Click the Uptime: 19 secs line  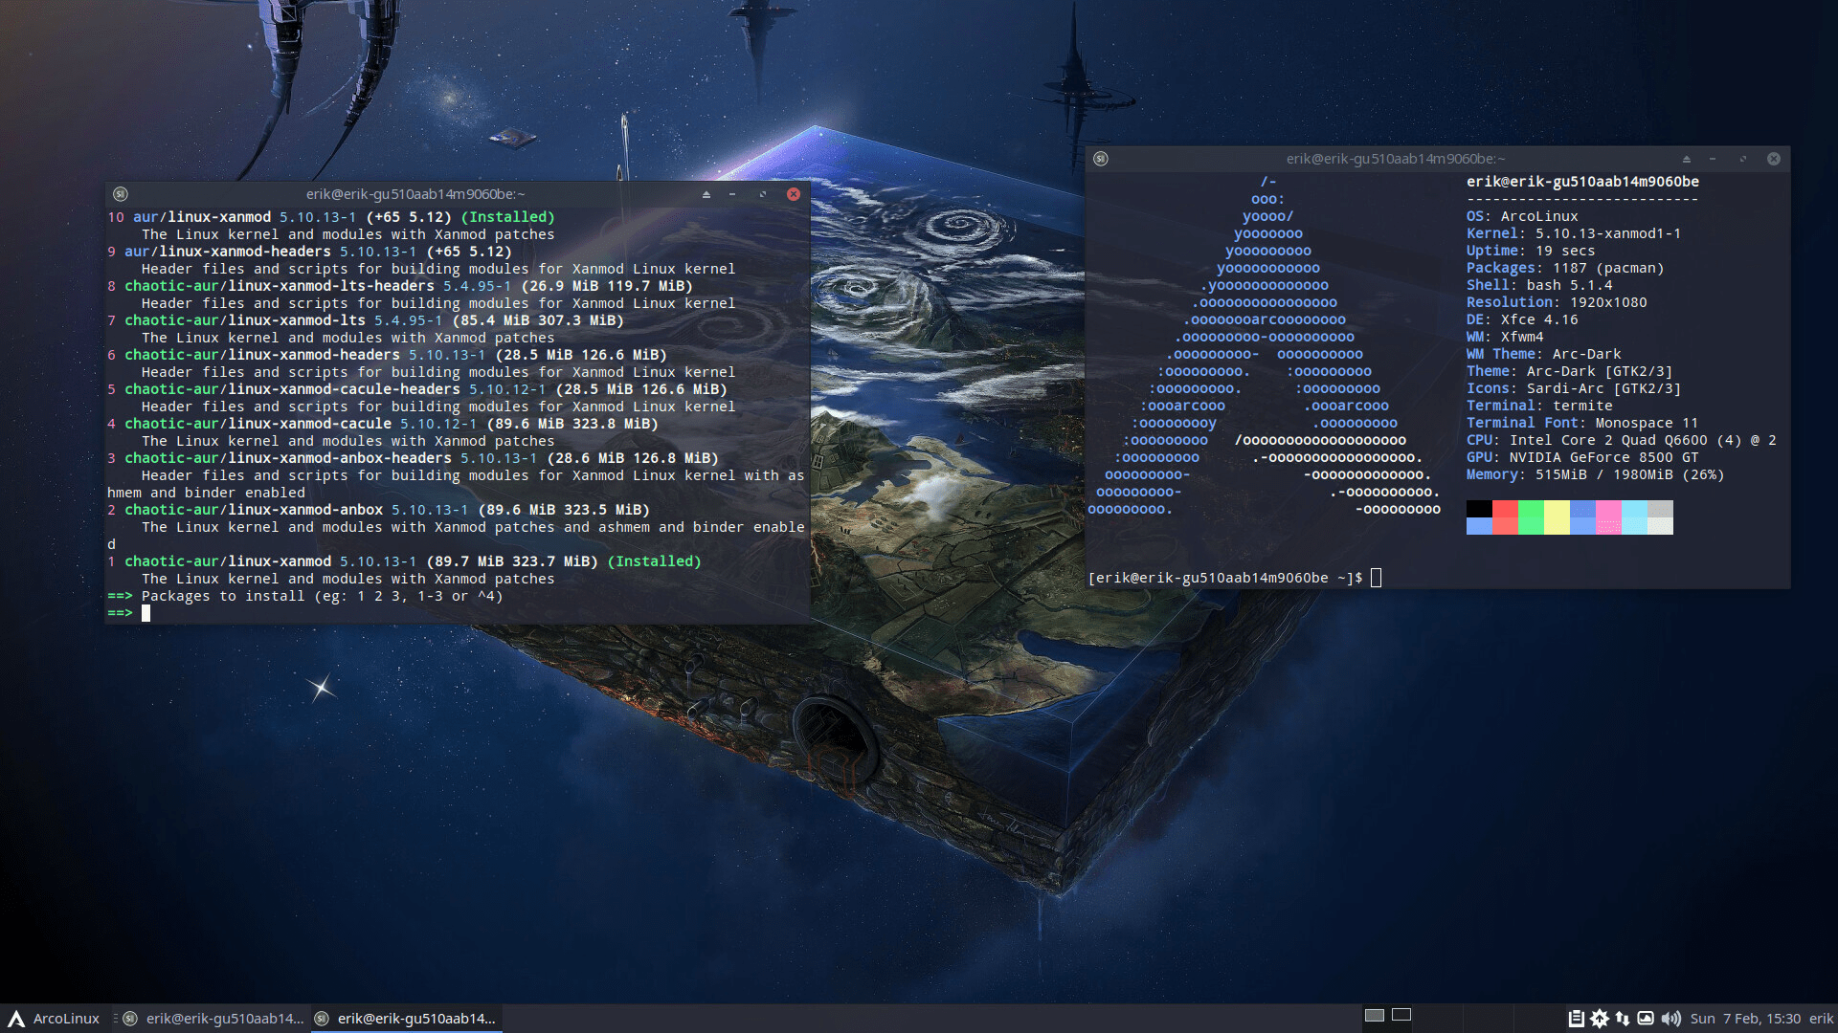pos(1531,251)
